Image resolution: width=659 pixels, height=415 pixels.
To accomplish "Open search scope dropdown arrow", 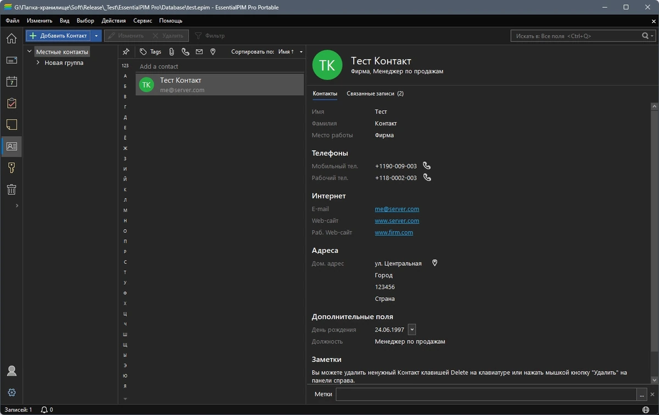I will point(653,36).
